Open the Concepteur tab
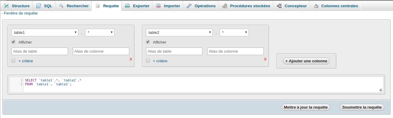The height and width of the screenshot is (118, 393). click(292, 6)
